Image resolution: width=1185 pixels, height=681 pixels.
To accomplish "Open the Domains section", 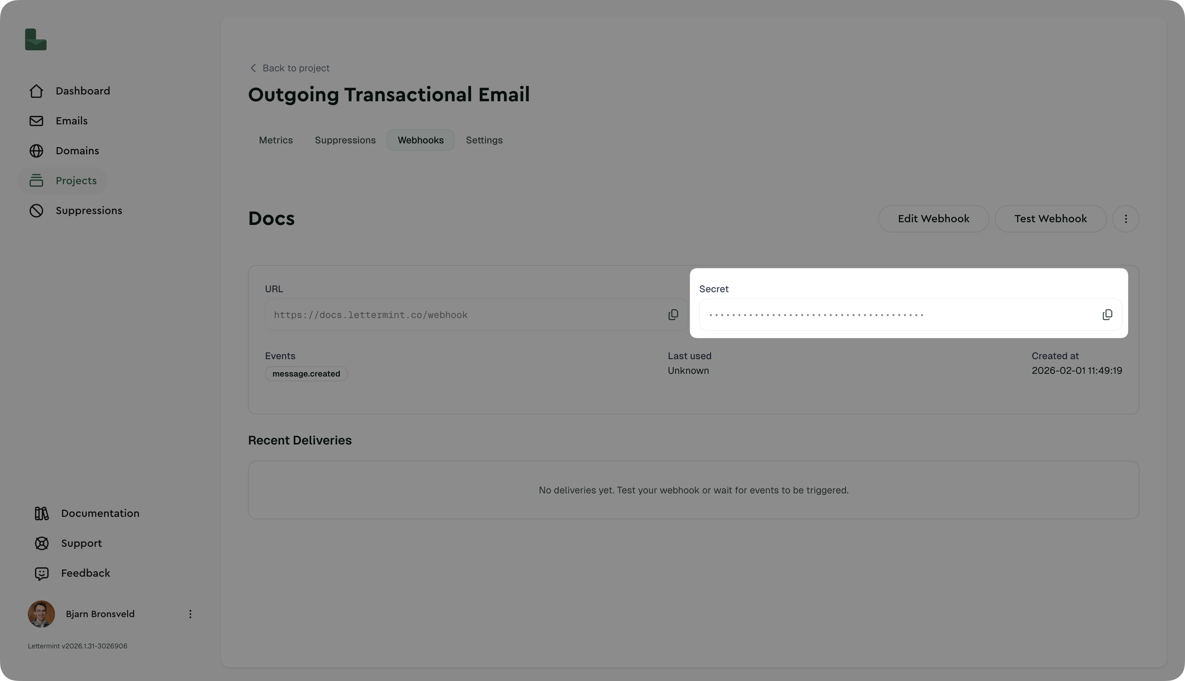I will coord(77,150).
